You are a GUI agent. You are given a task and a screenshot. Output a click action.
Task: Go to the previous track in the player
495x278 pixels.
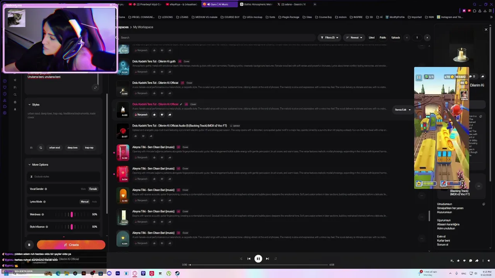tap(249, 259)
